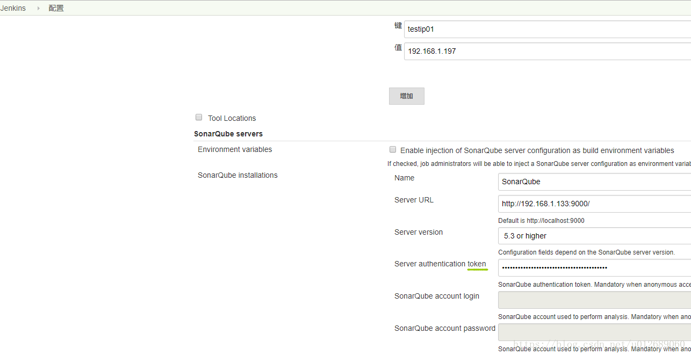Click 'Configuration fields depend on' help text
Image resolution: width=691 pixels, height=355 pixels.
(586, 252)
